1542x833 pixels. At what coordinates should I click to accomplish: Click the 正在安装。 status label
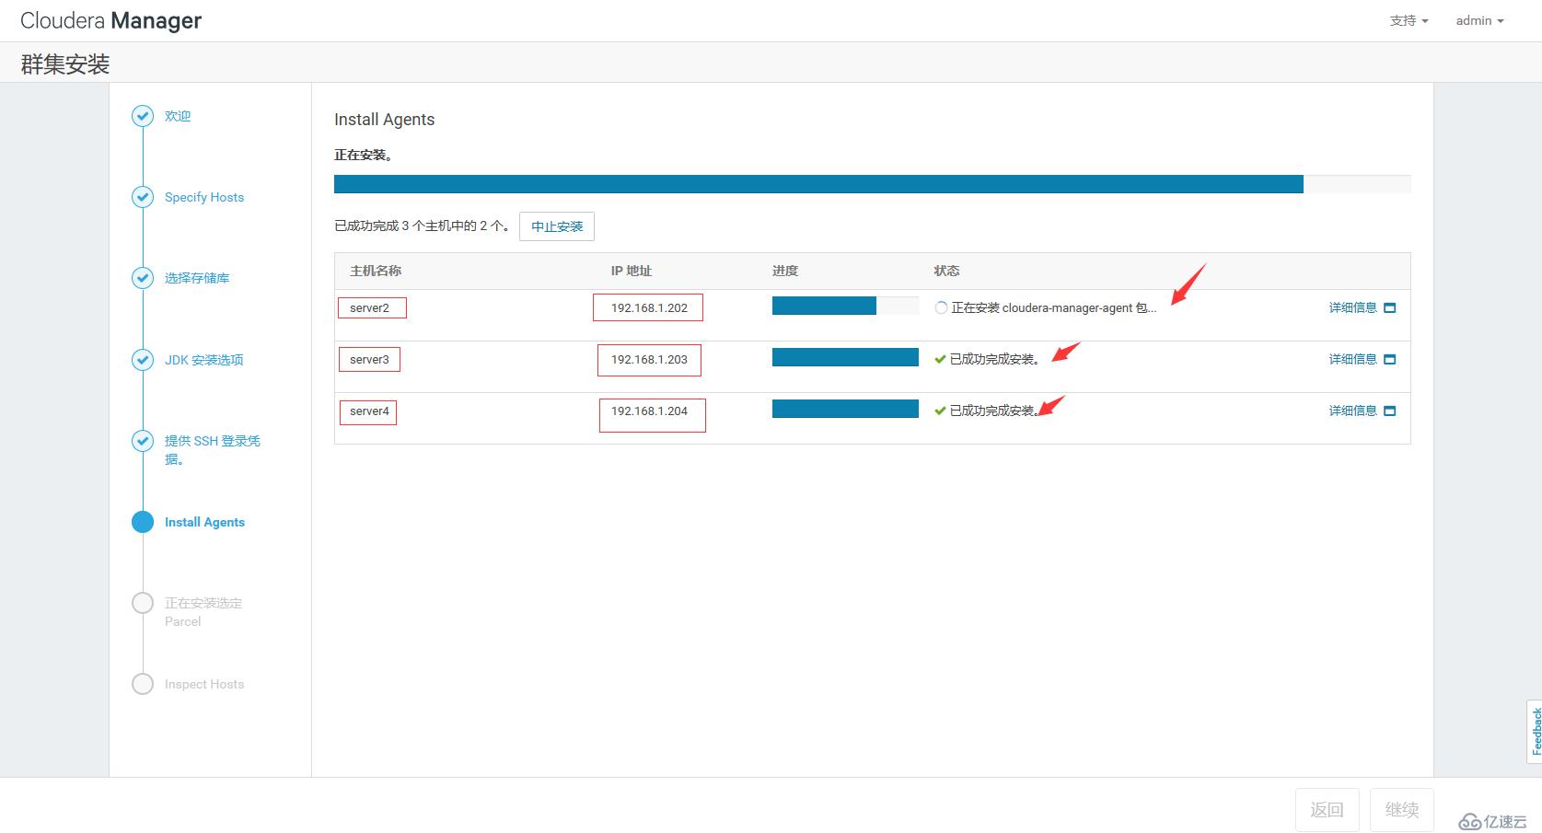[364, 155]
